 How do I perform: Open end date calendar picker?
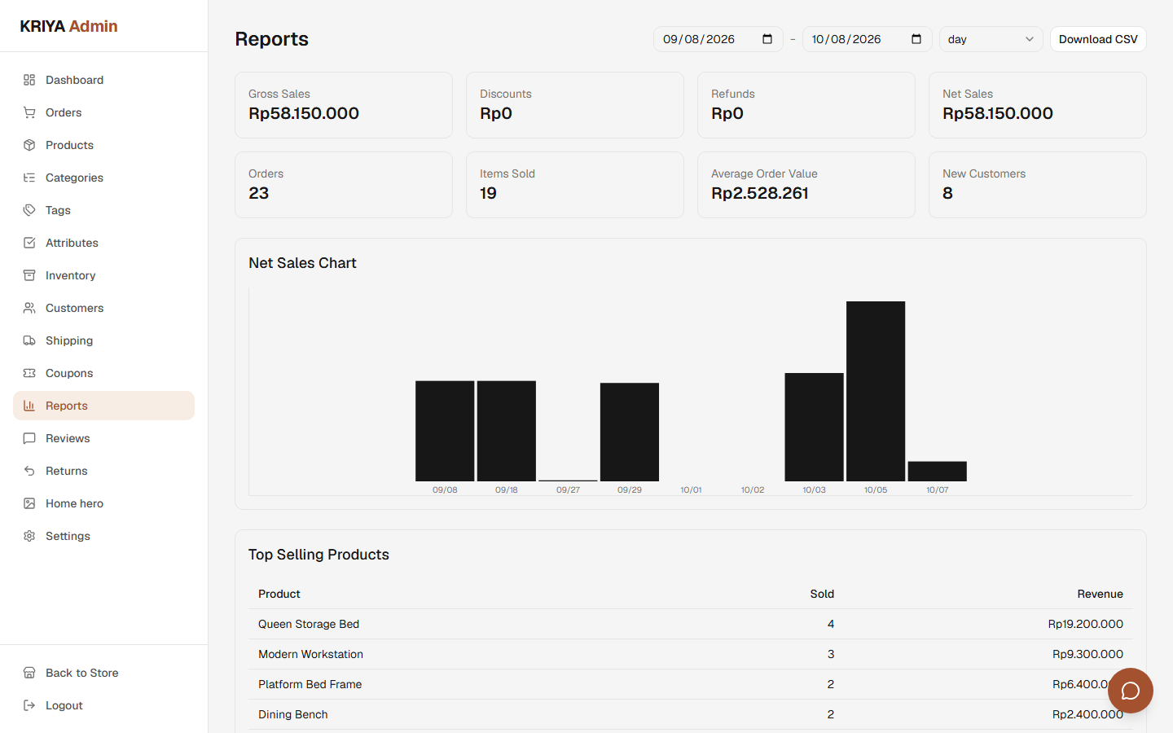coord(916,39)
